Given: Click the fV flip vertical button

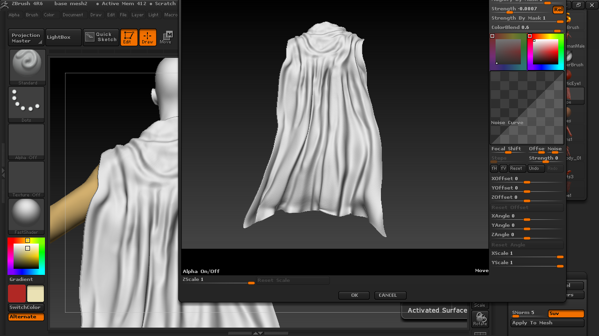Looking at the screenshot, I should point(504,168).
